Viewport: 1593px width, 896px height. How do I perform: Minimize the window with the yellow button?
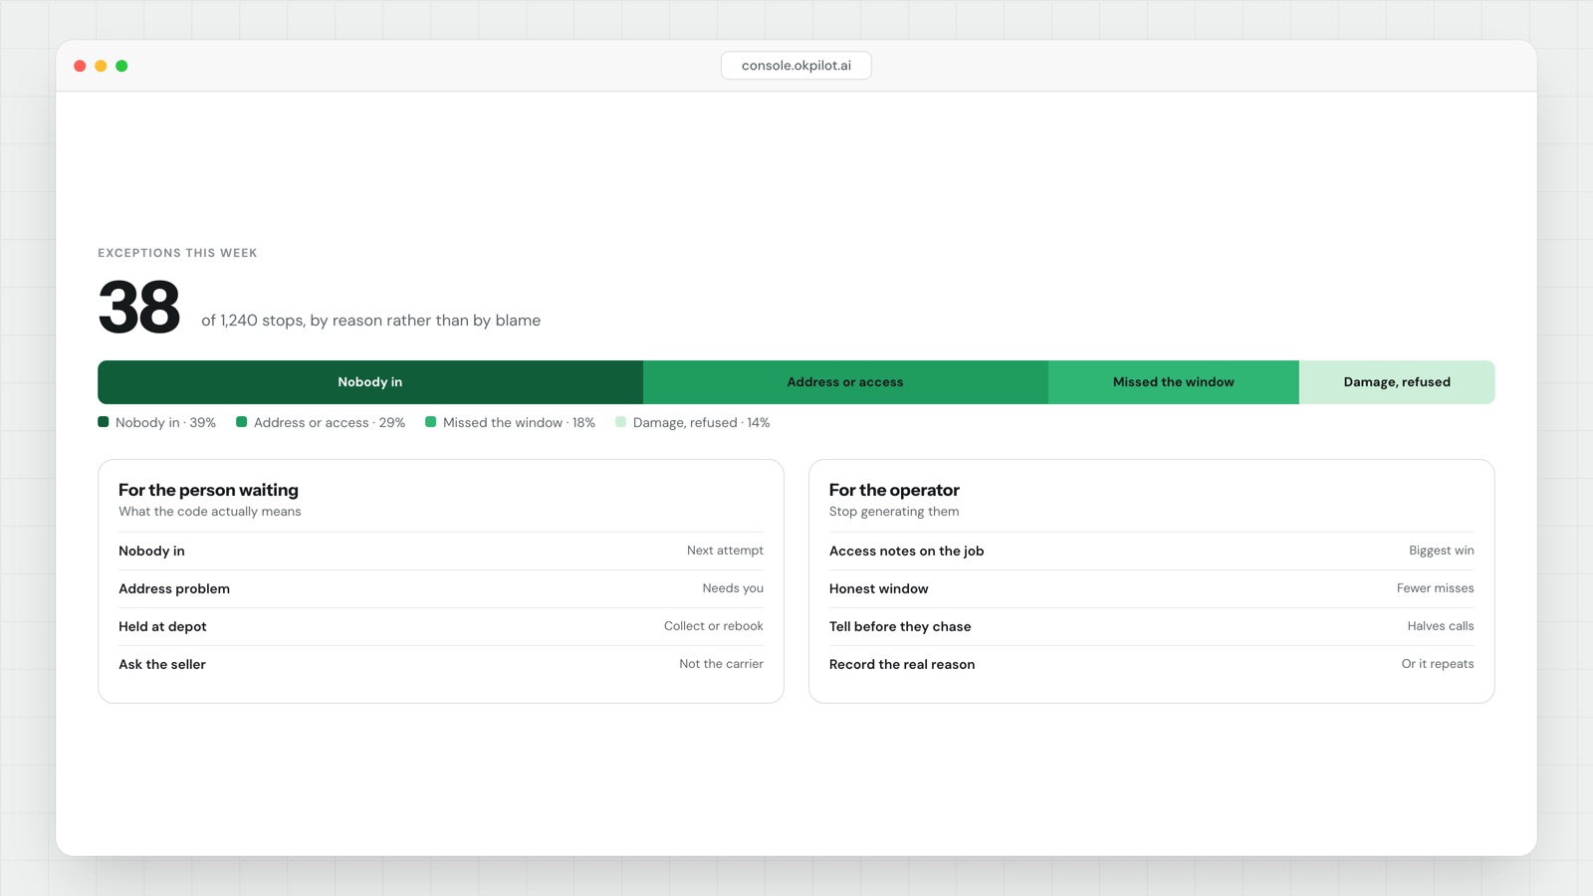click(x=101, y=66)
